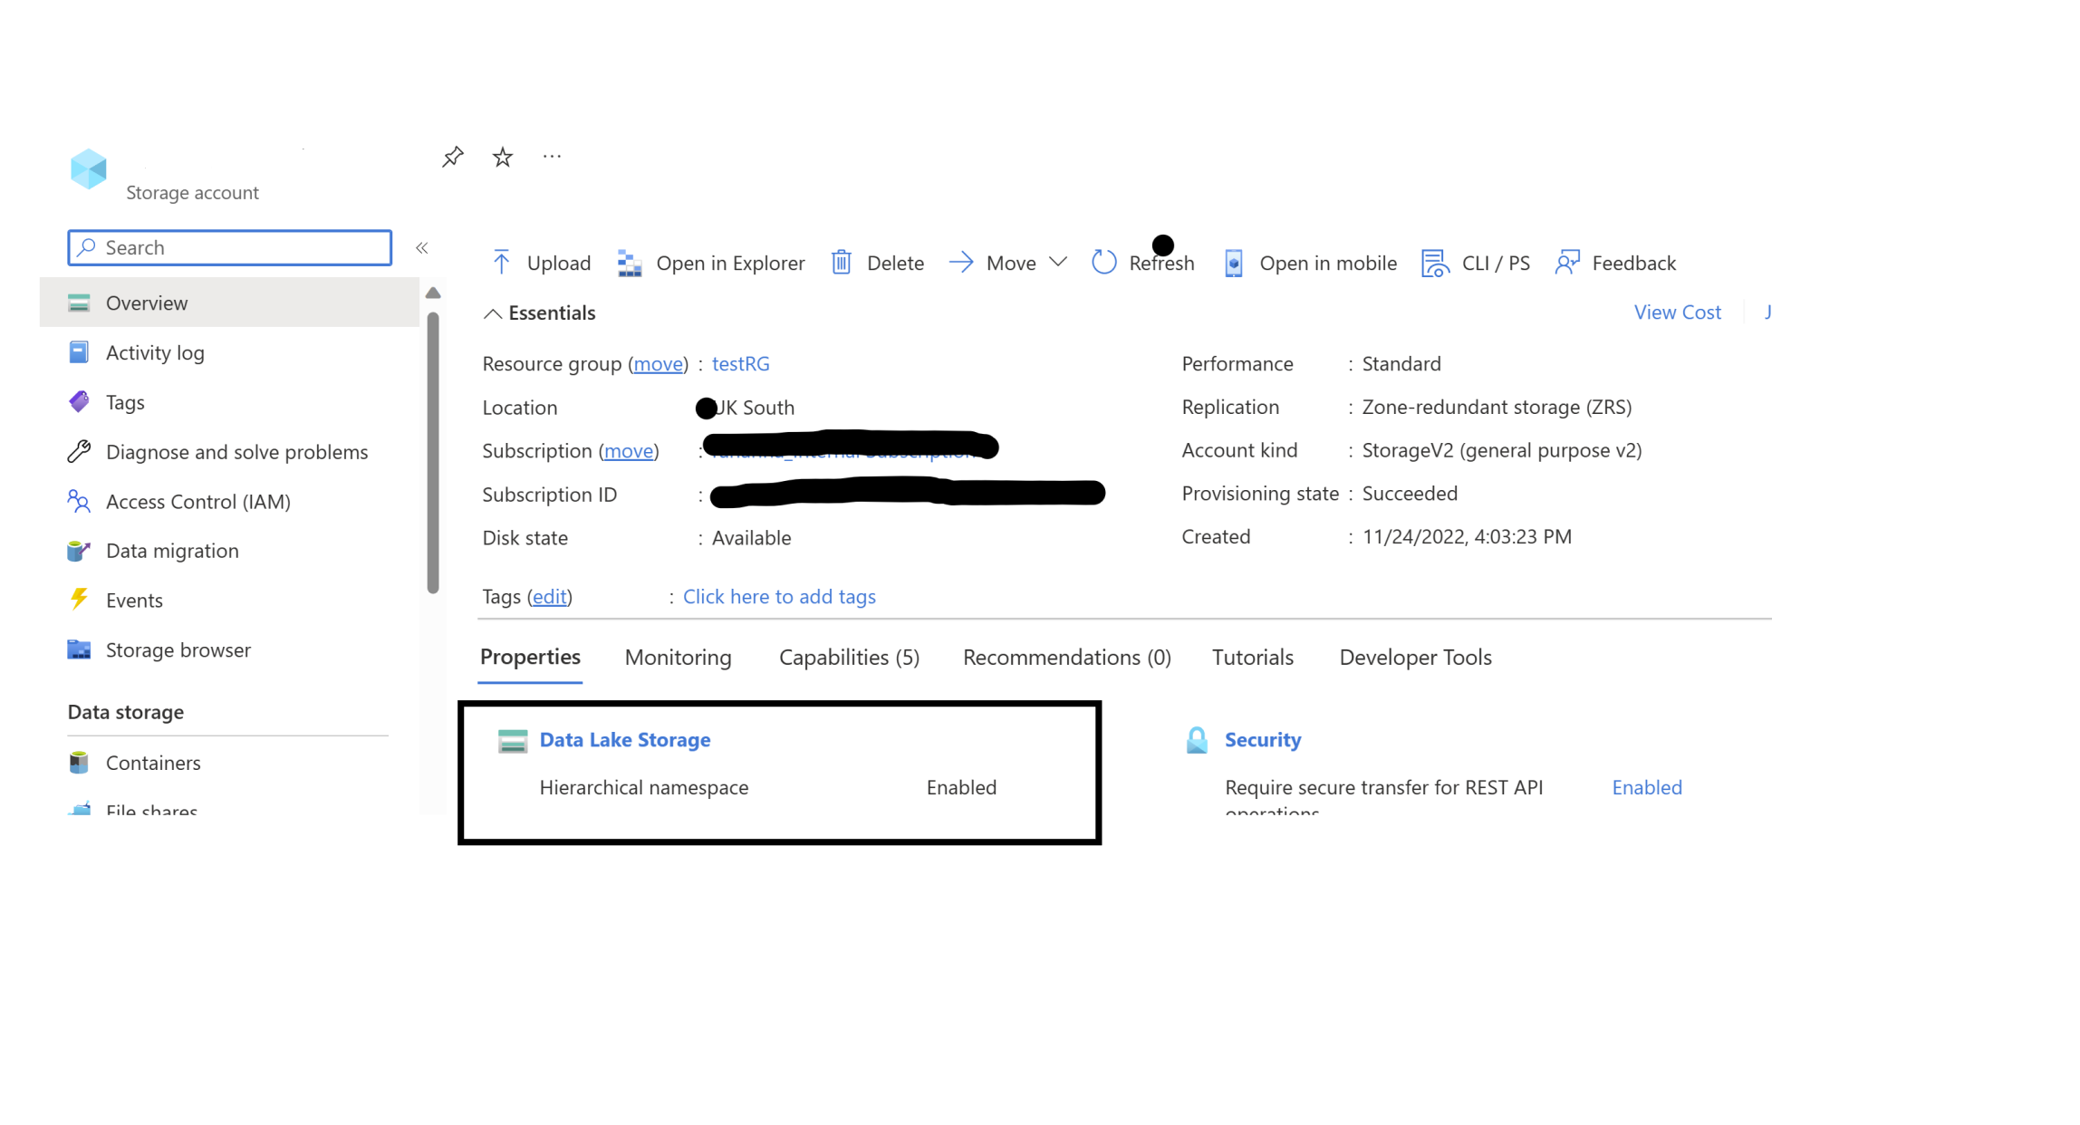Open the Capabilities (5) tab
This screenshot has height=1125, width=2080.
click(x=849, y=658)
